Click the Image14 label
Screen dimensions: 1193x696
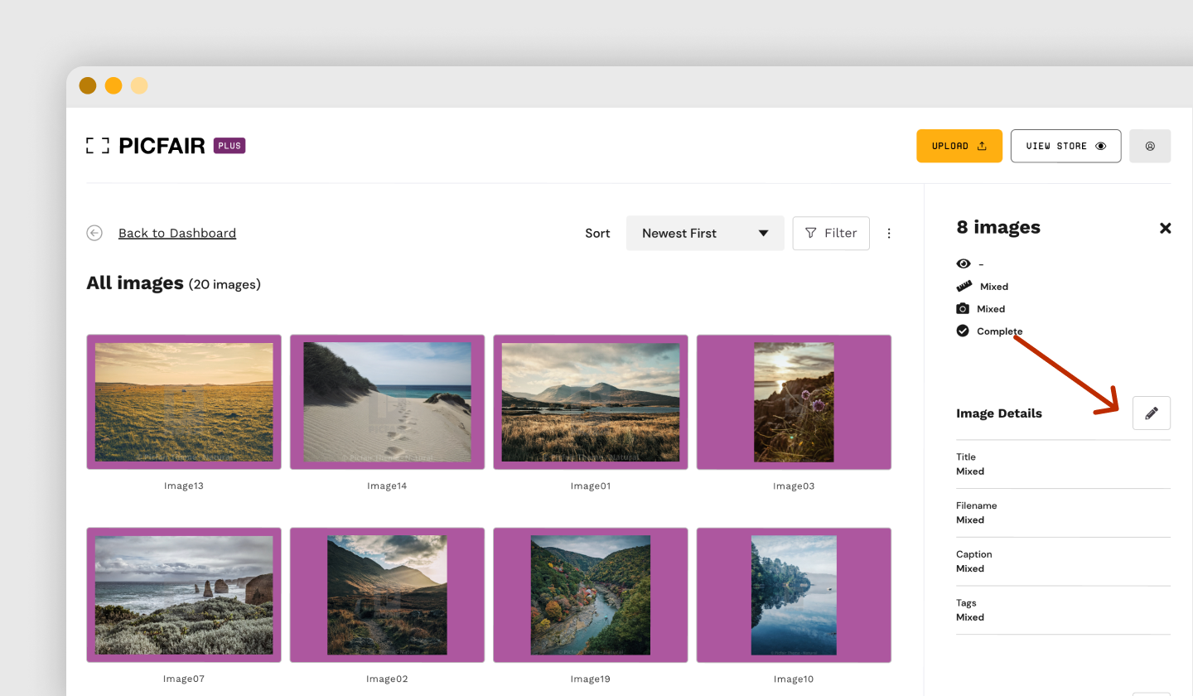coord(387,486)
